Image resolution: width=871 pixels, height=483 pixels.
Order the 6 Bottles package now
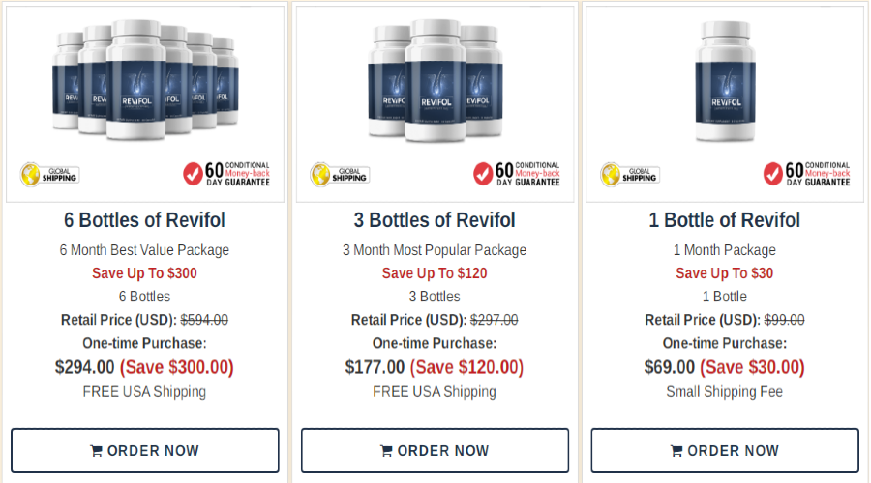pos(145,450)
